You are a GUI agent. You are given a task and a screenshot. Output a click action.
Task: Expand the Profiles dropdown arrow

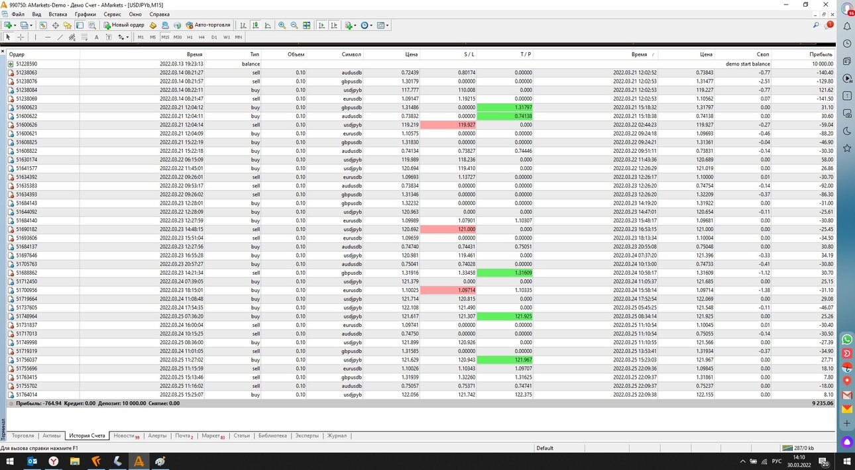pyautogui.click(x=30, y=25)
